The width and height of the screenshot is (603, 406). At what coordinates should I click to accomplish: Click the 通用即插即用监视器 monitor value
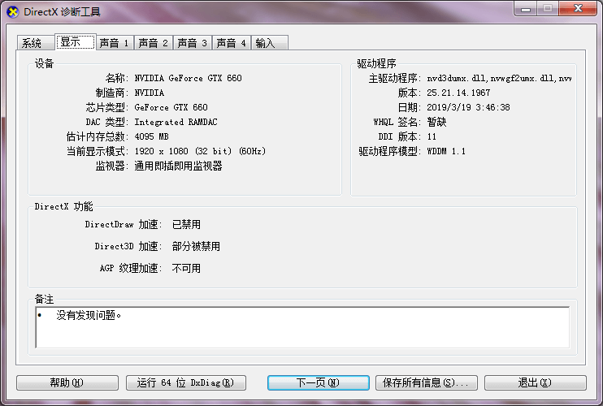click(179, 166)
